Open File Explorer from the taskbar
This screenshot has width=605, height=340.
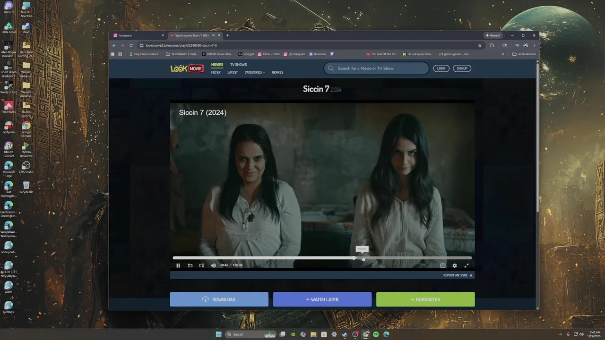(x=313, y=334)
